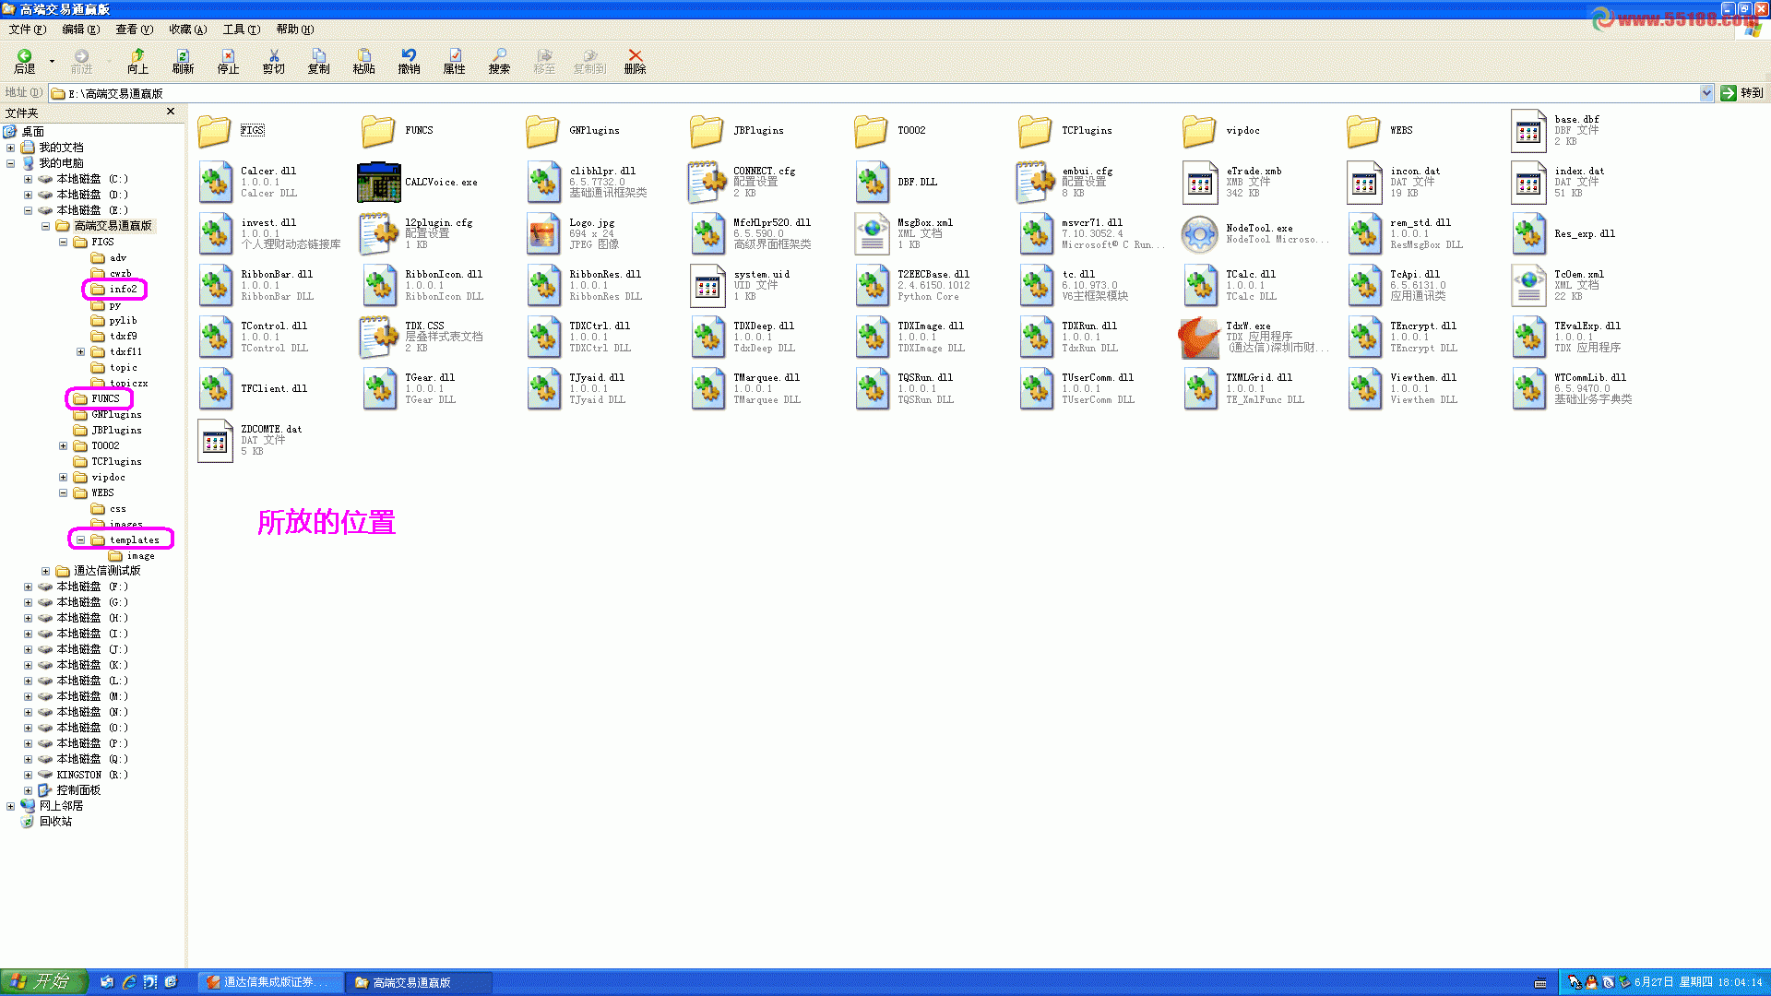The image size is (1771, 996).
Task: Open the 查看(V) menu
Action: [134, 30]
